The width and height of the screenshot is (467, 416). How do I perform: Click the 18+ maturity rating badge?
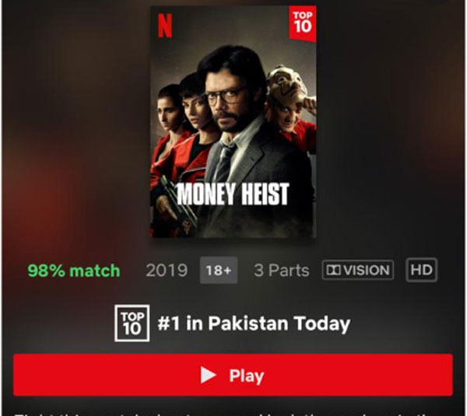tap(219, 270)
